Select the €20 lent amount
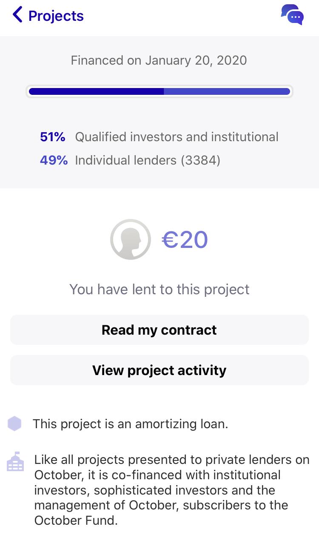 185,239
